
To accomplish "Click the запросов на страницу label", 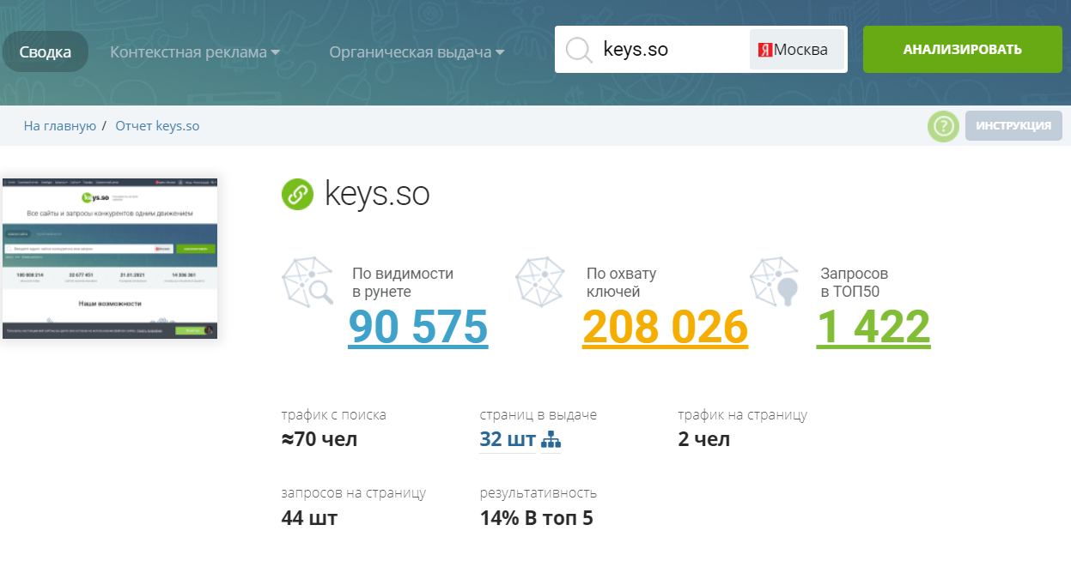I will (354, 493).
